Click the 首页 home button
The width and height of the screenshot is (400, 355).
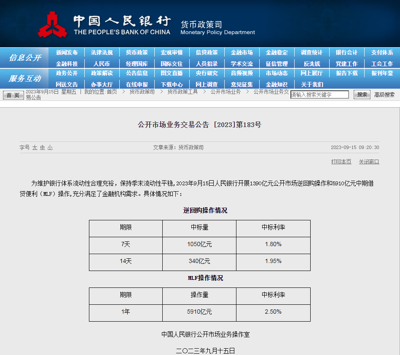13,95
